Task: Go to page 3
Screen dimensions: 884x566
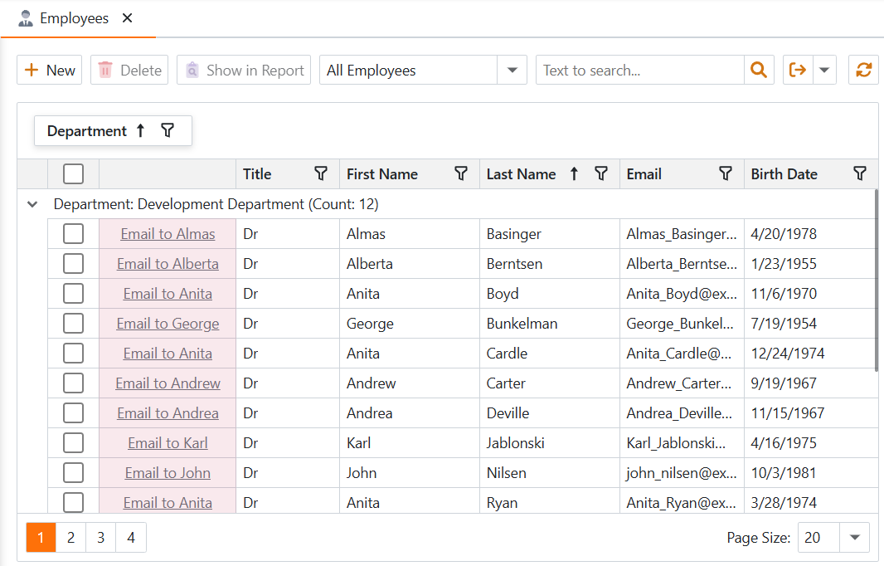Action: [101, 537]
